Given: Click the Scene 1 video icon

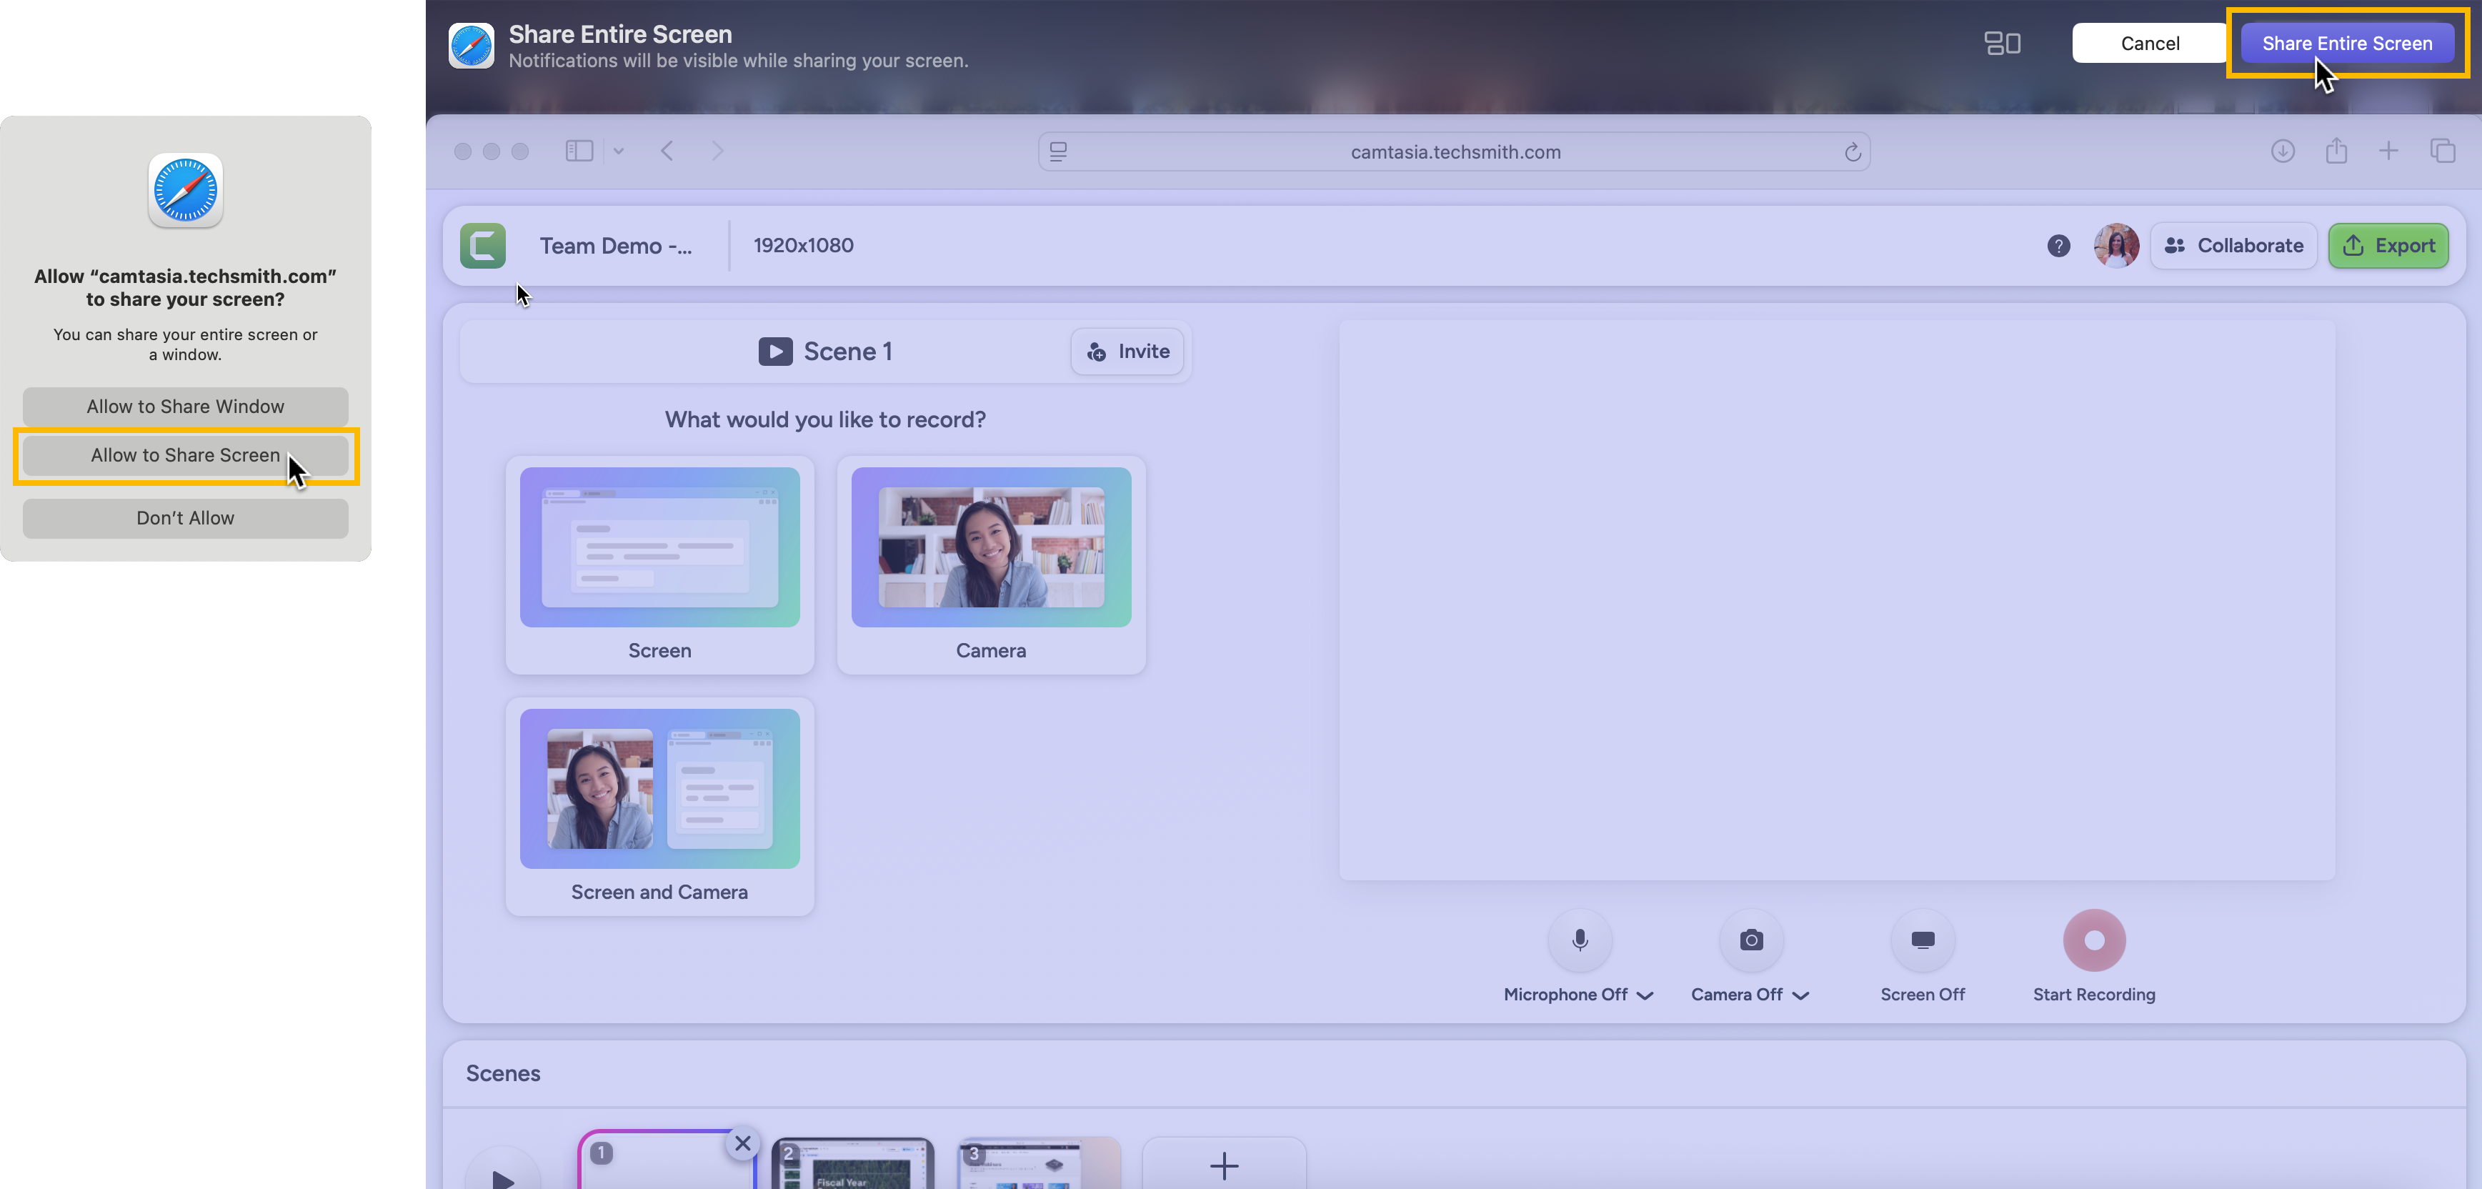Looking at the screenshot, I should click(x=776, y=352).
